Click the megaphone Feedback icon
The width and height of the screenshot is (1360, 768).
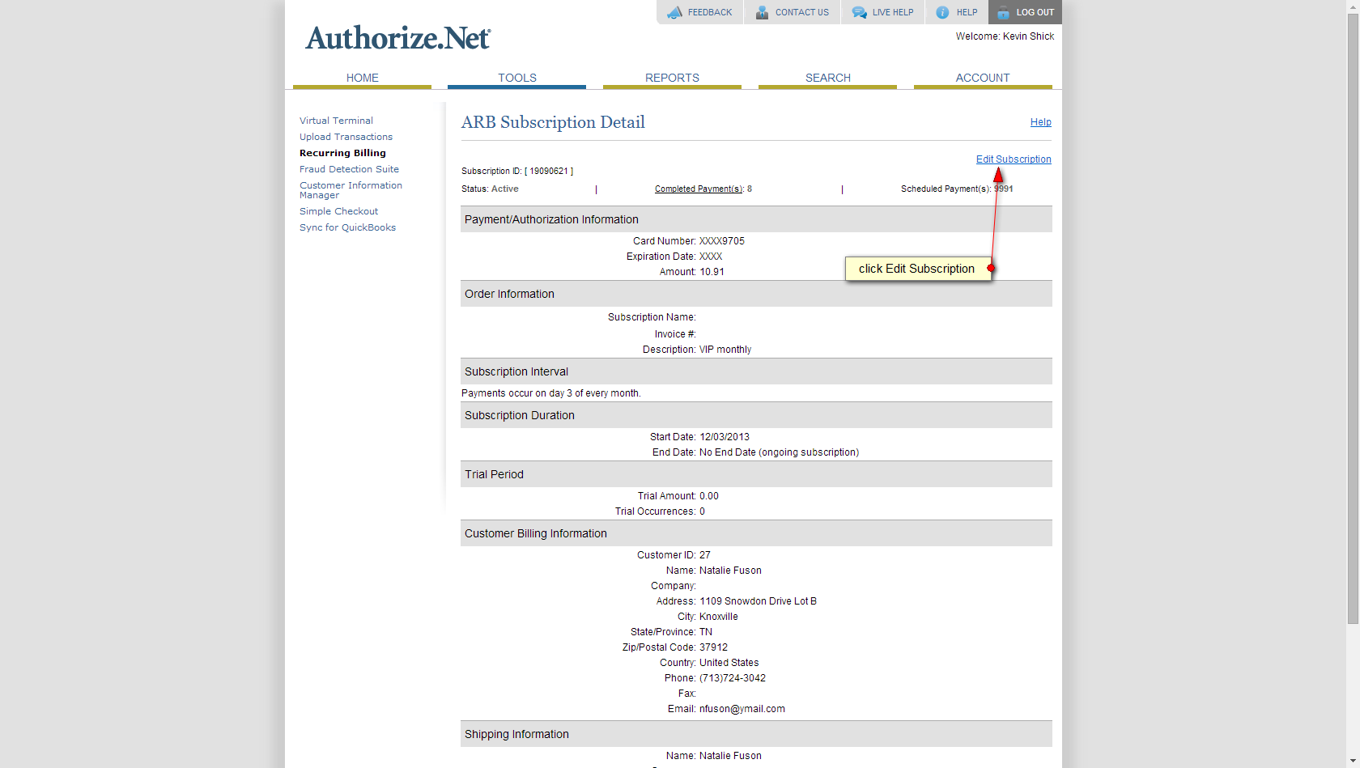(x=674, y=12)
